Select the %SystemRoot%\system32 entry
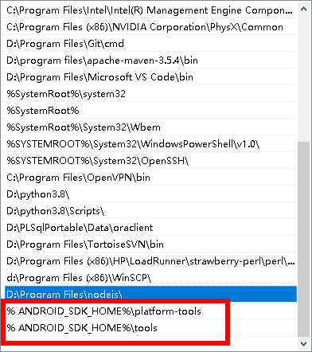 (x=150, y=94)
